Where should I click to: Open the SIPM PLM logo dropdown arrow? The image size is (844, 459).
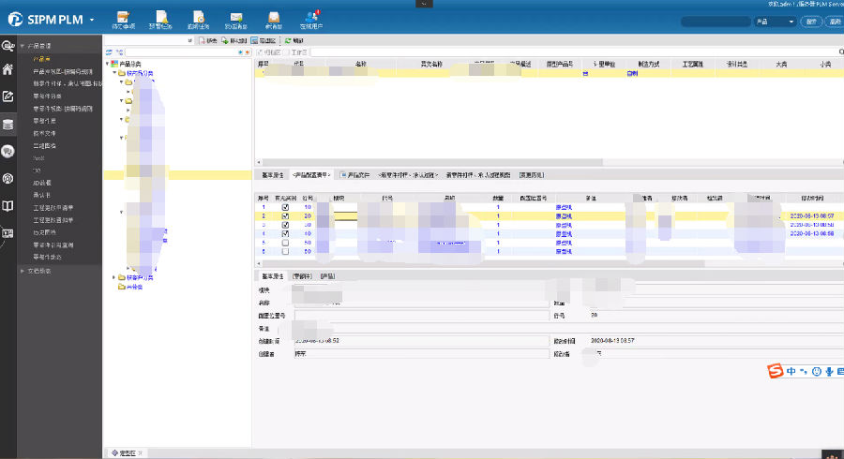pos(92,19)
